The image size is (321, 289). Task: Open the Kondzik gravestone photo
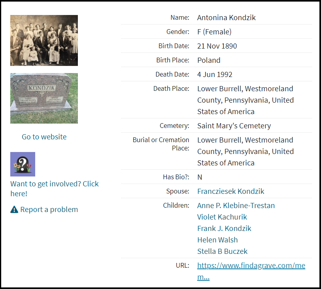point(44,98)
